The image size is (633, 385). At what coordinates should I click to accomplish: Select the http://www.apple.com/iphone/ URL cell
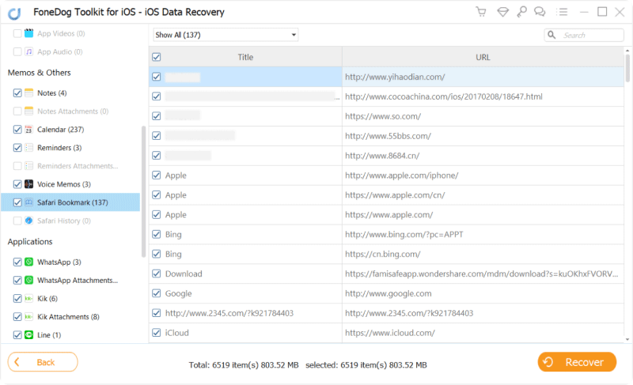[x=483, y=176]
